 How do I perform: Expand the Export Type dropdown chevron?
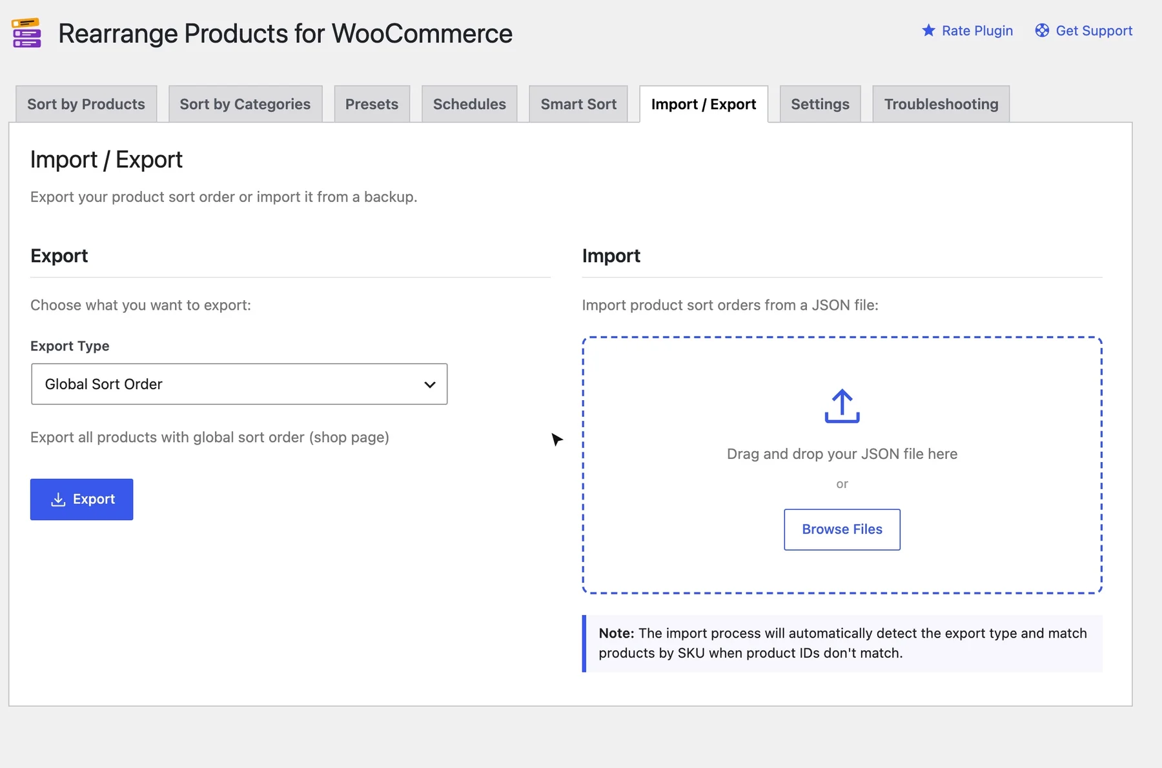pos(430,385)
